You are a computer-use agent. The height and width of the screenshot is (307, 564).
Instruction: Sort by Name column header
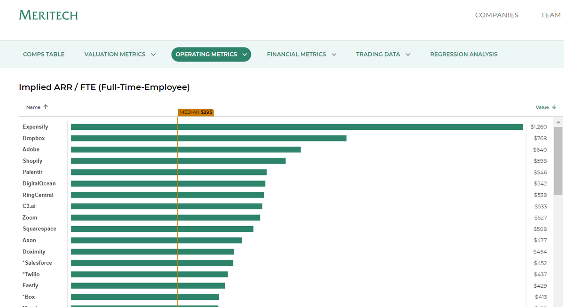click(37, 107)
